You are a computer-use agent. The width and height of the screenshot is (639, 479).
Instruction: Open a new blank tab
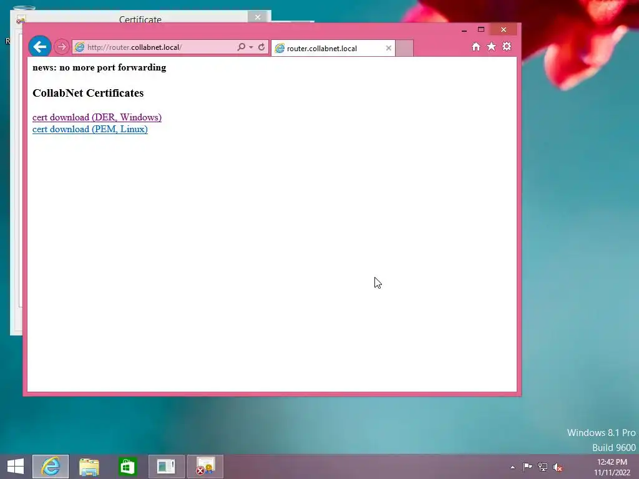pyautogui.click(x=404, y=48)
